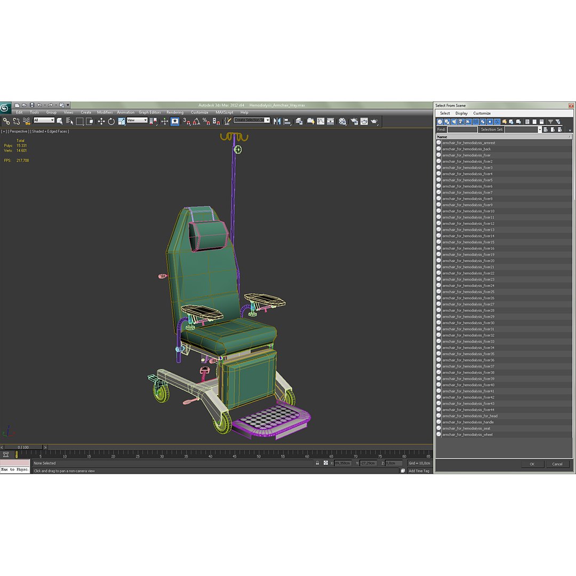
Task: Click the 3ds Max application logo button
Action: click(5, 108)
